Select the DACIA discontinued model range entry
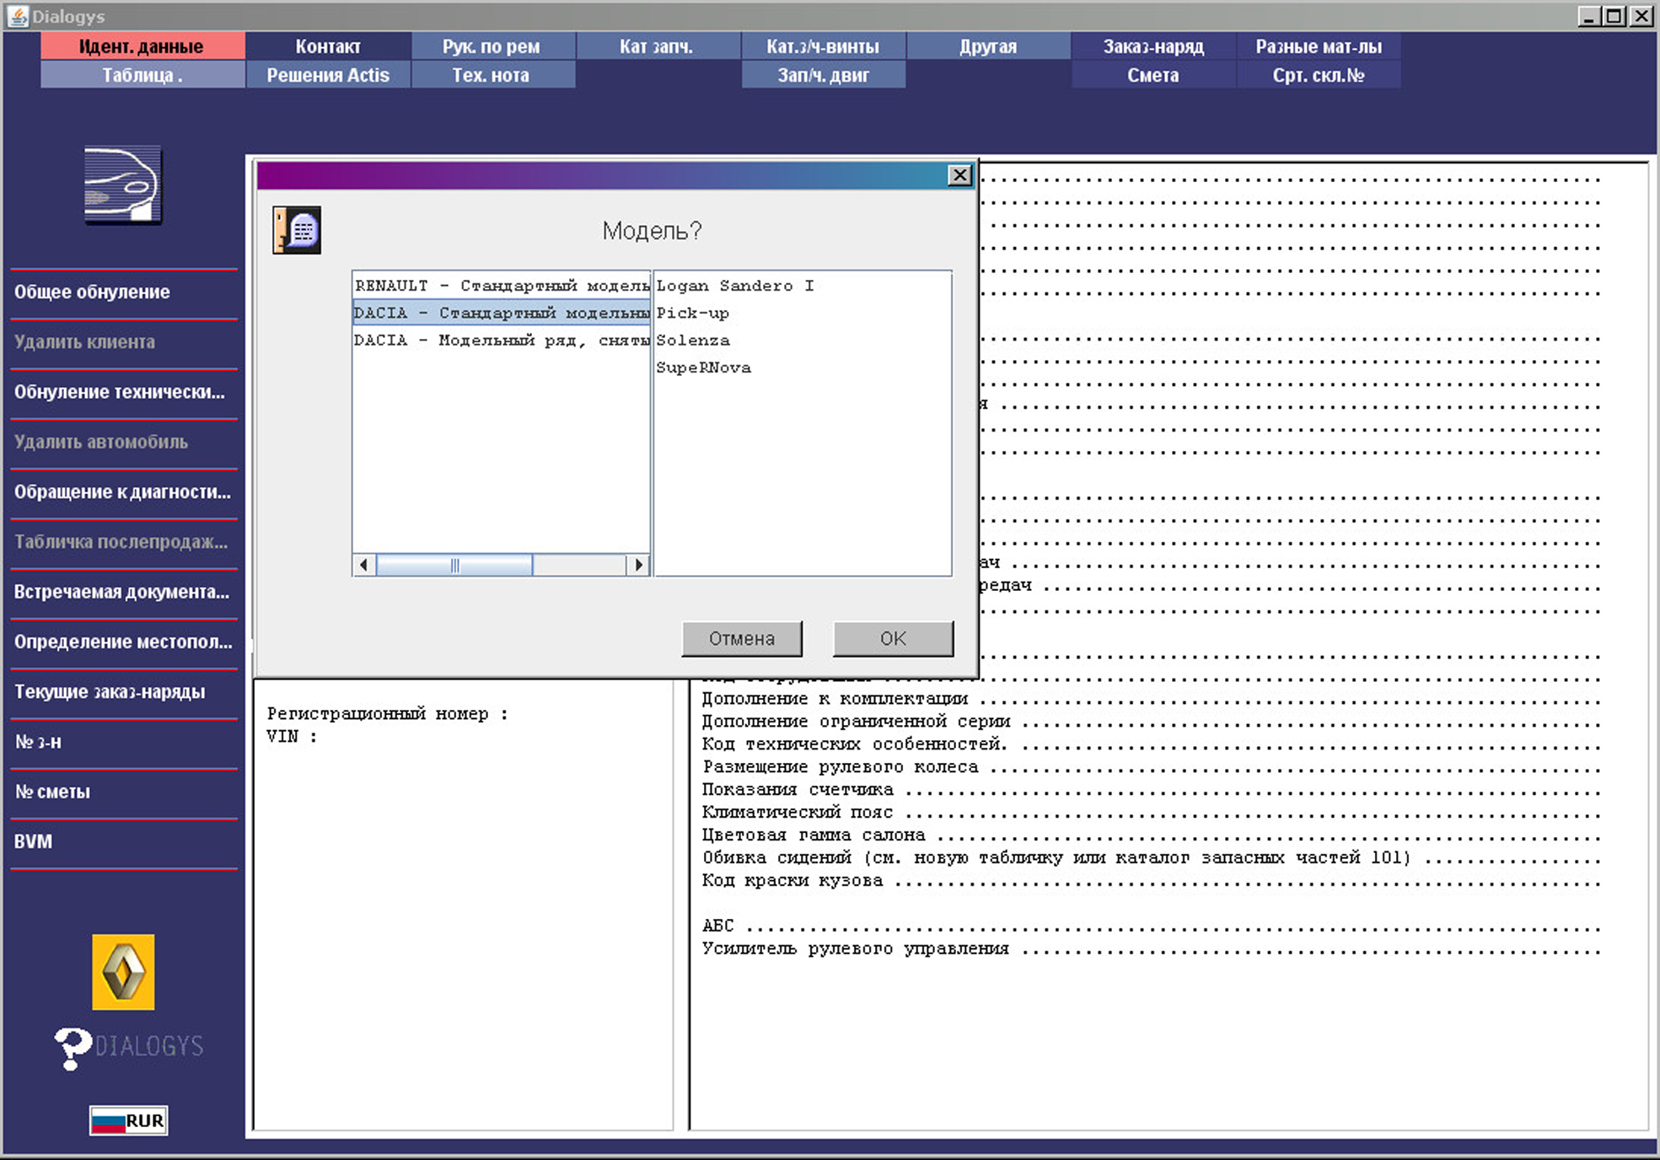 pyautogui.click(x=501, y=341)
